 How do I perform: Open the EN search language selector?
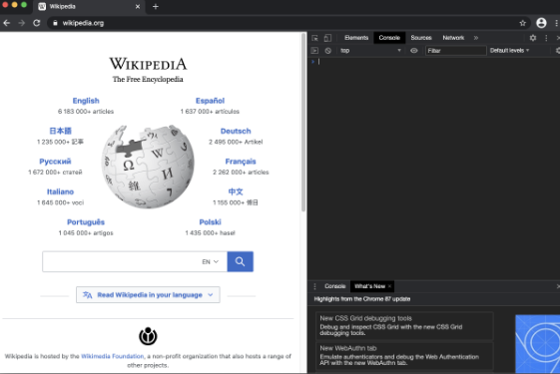pos(211,262)
